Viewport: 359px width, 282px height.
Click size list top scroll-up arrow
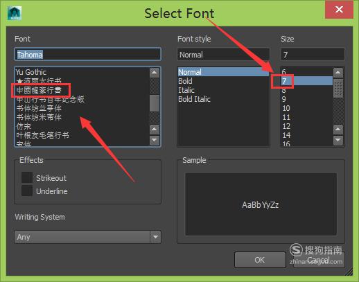click(338, 73)
